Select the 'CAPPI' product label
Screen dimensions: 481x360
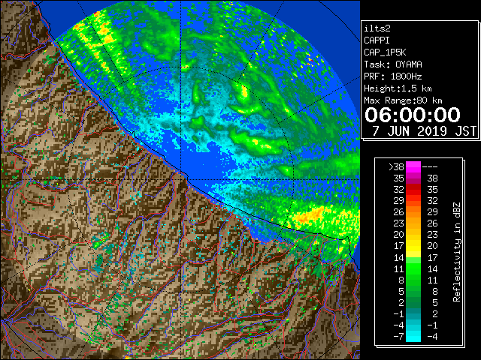click(x=377, y=40)
